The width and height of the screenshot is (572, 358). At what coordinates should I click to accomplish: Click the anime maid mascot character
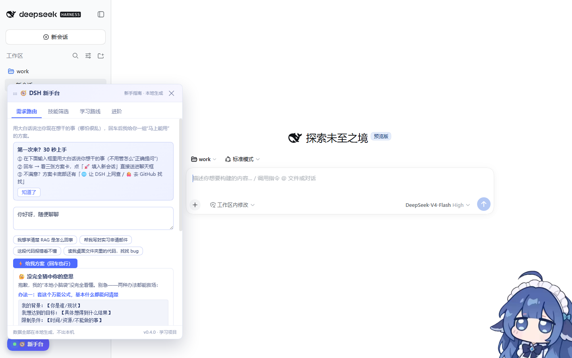[532, 315]
